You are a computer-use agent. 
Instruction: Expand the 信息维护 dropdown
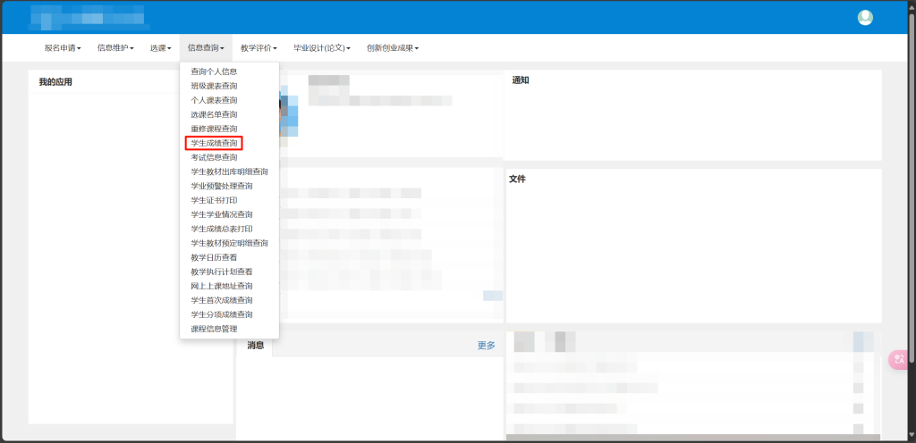click(x=115, y=48)
